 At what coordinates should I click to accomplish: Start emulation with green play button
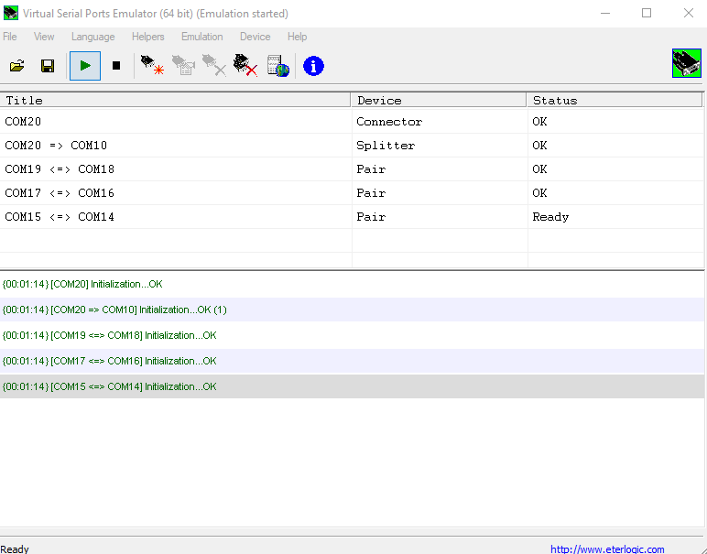85,66
